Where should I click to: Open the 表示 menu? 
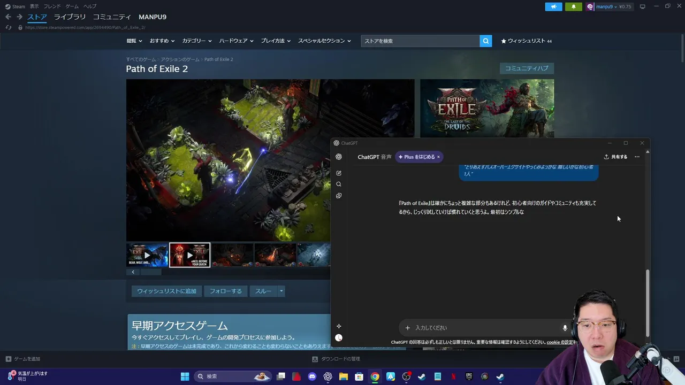(x=34, y=6)
